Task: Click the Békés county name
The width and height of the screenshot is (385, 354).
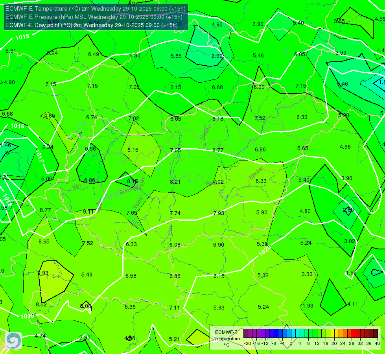Action: (255, 174)
